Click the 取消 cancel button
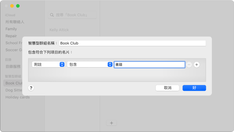The height and width of the screenshot is (132, 234). point(167,88)
